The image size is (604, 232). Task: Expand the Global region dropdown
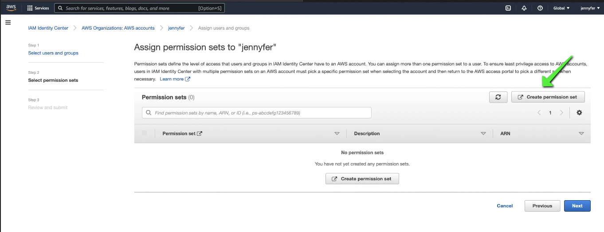(x=561, y=8)
